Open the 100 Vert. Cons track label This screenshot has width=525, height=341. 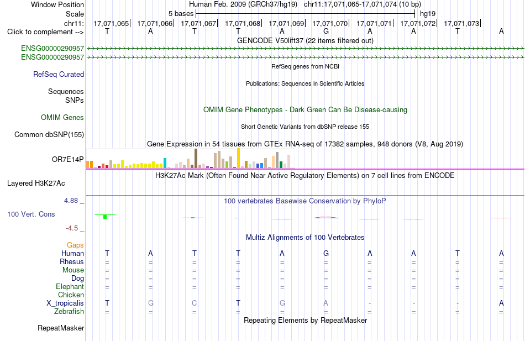tap(31, 214)
